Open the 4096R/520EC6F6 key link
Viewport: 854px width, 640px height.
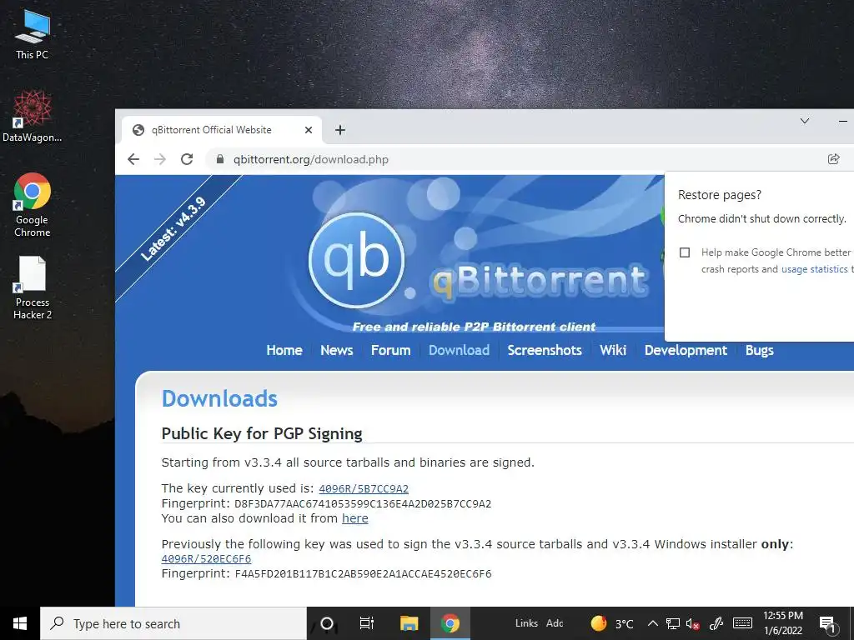tap(207, 559)
